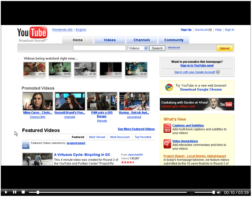Click the Bicycling in DC video thumbnail
Viewport: 252px width, 197px height.
[x=38, y=159]
